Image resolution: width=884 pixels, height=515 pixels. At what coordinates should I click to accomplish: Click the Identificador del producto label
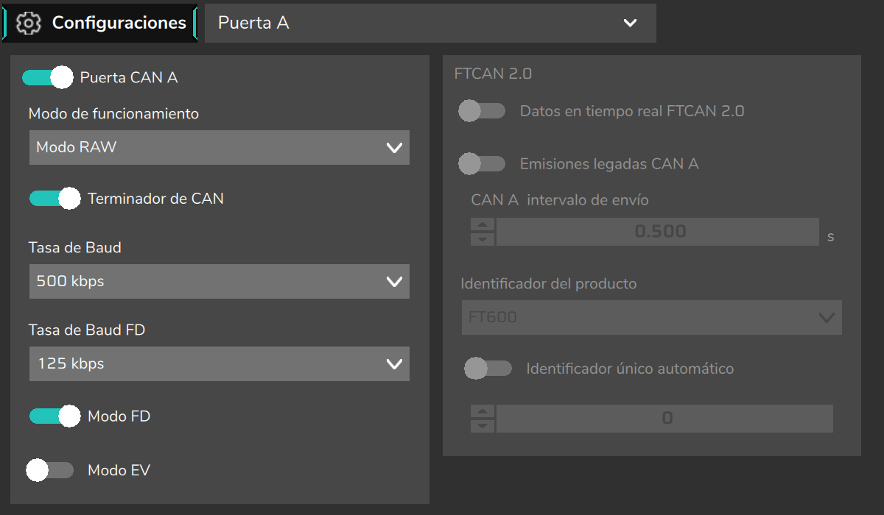pos(548,283)
